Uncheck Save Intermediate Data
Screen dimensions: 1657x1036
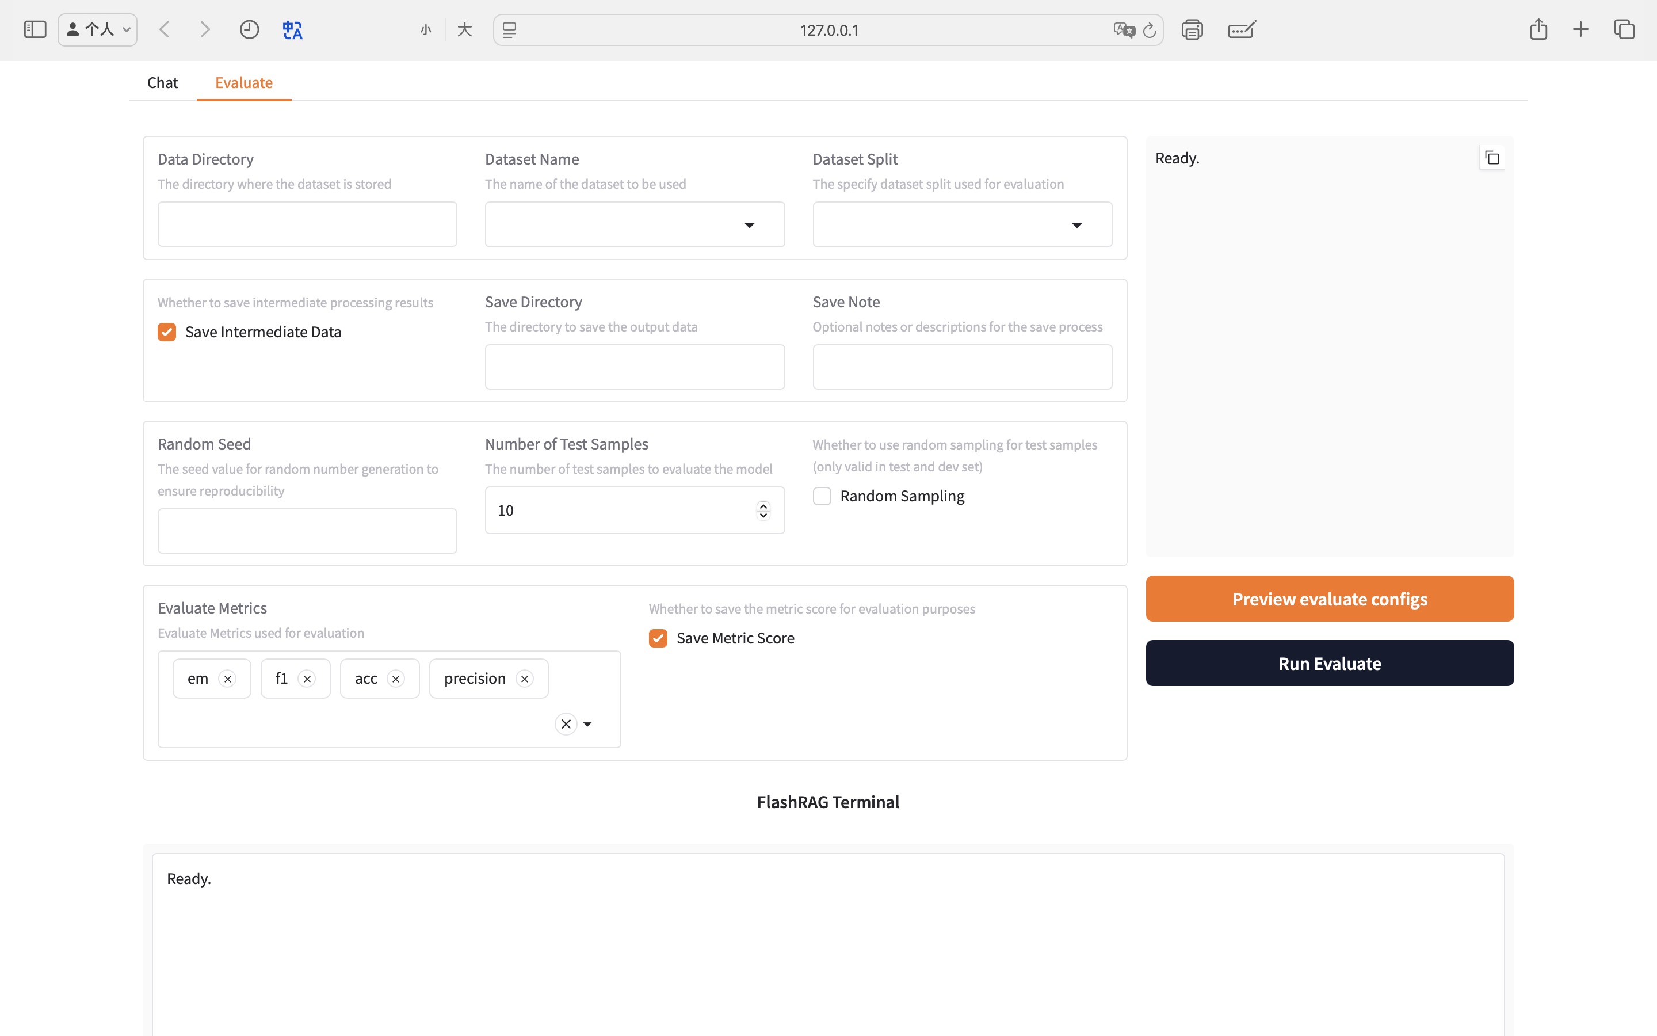pyautogui.click(x=167, y=332)
